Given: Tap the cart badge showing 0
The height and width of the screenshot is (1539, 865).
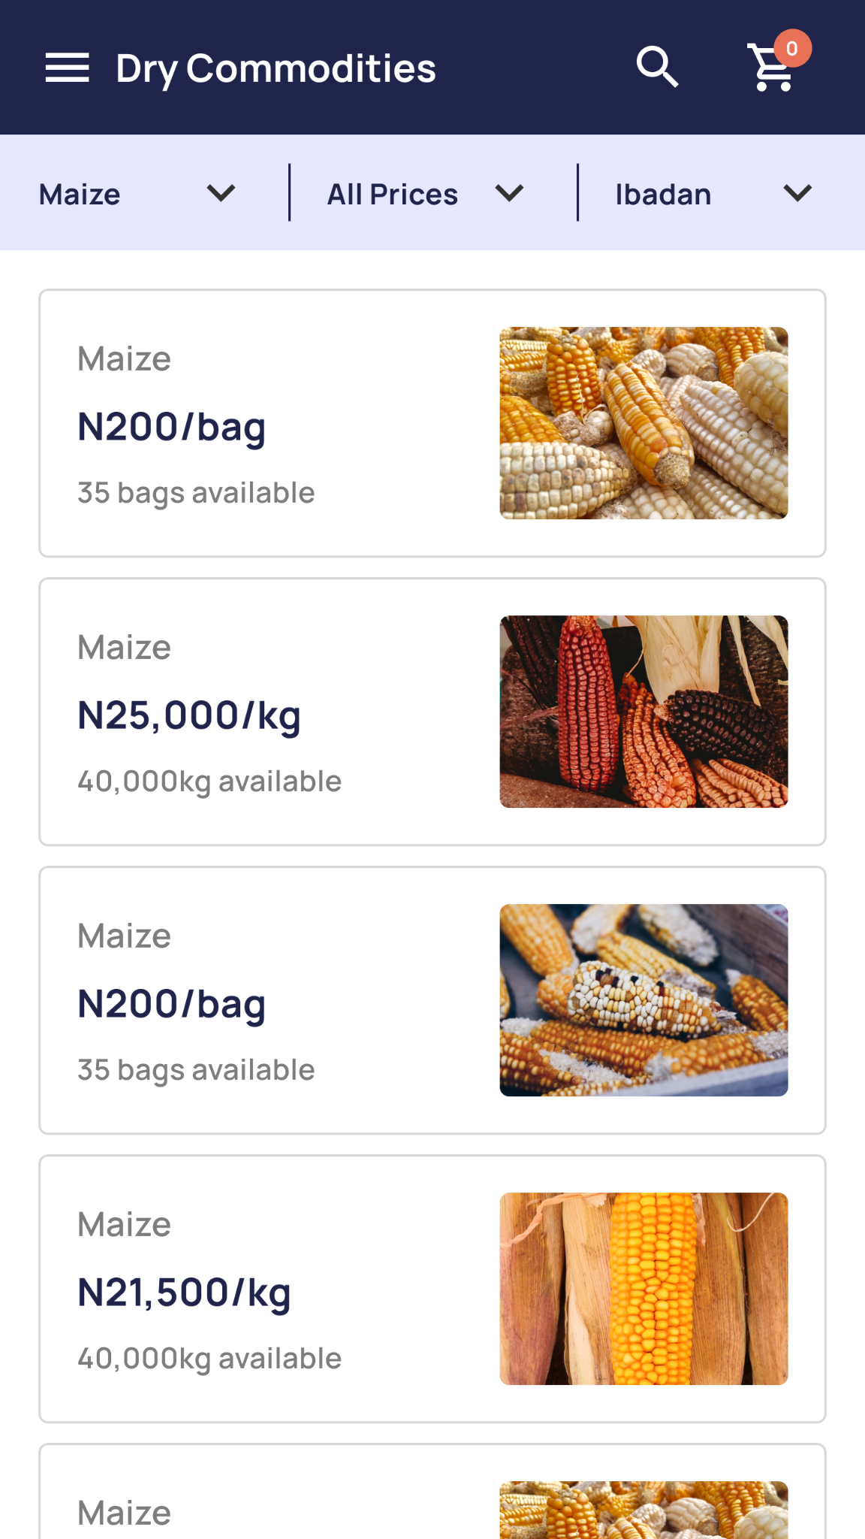Looking at the screenshot, I should pyautogui.click(x=792, y=49).
